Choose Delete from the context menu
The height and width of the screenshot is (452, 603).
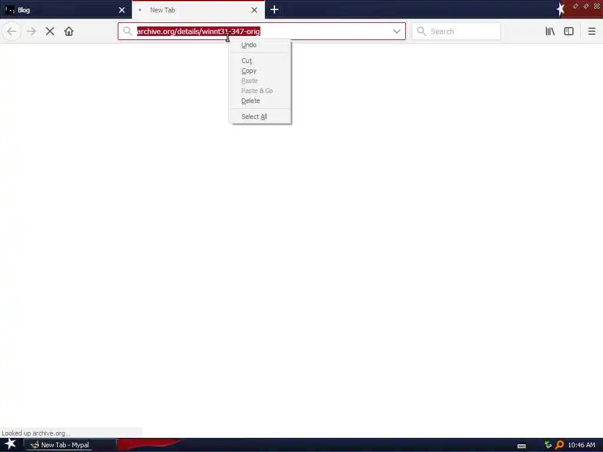click(x=260, y=101)
